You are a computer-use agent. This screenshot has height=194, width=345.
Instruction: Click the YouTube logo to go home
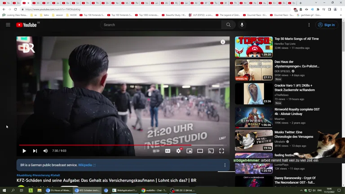click(x=27, y=25)
